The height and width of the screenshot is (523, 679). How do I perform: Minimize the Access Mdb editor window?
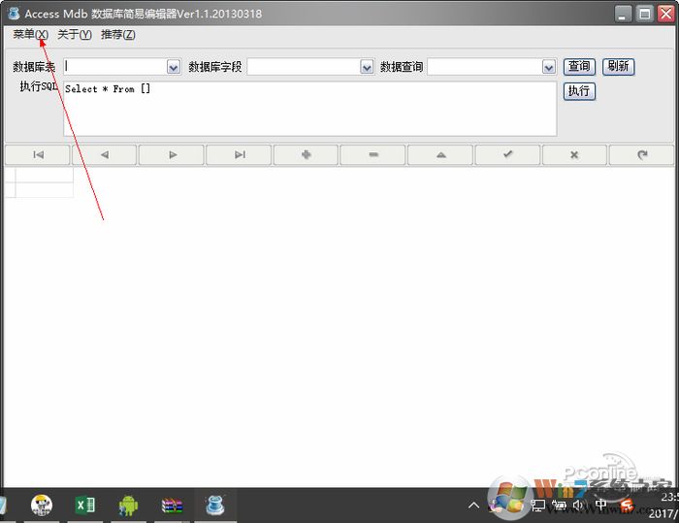pyautogui.click(x=623, y=14)
